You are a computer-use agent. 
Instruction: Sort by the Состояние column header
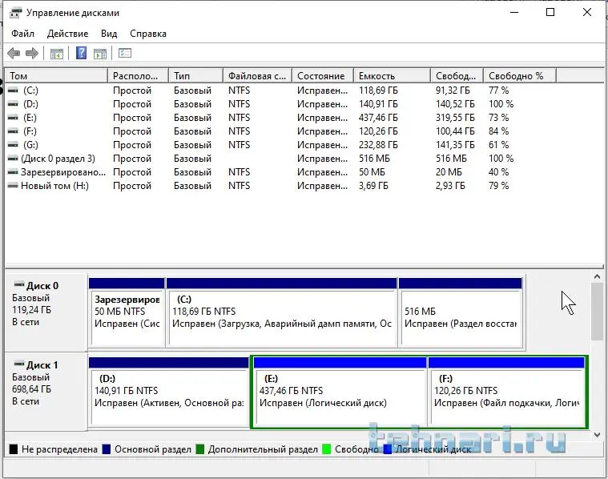[x=323, y=75]
